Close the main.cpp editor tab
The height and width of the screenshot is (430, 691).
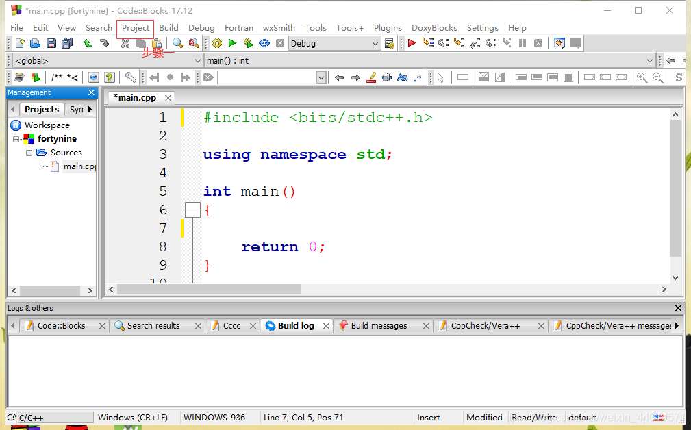168,98
